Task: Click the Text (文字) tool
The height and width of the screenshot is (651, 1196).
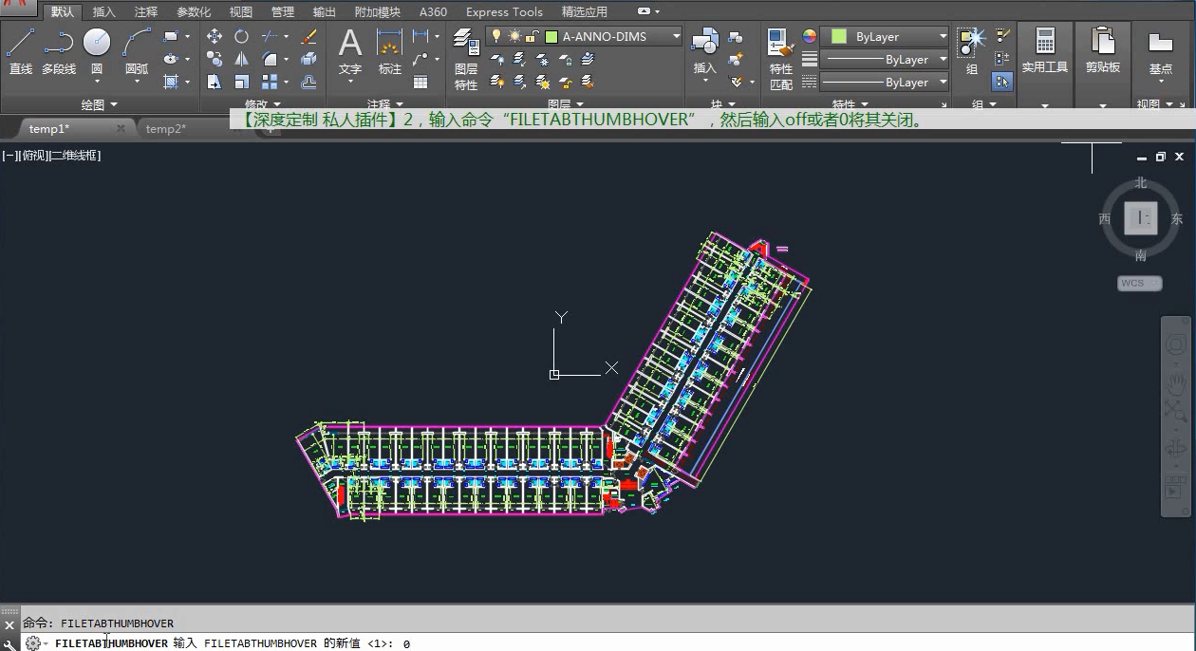Action: pyautogui.click(x=350, y=51)
